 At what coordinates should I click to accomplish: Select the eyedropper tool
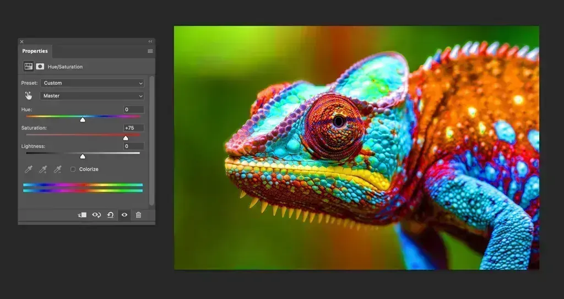pyautogui.click(x=29, y=169)
